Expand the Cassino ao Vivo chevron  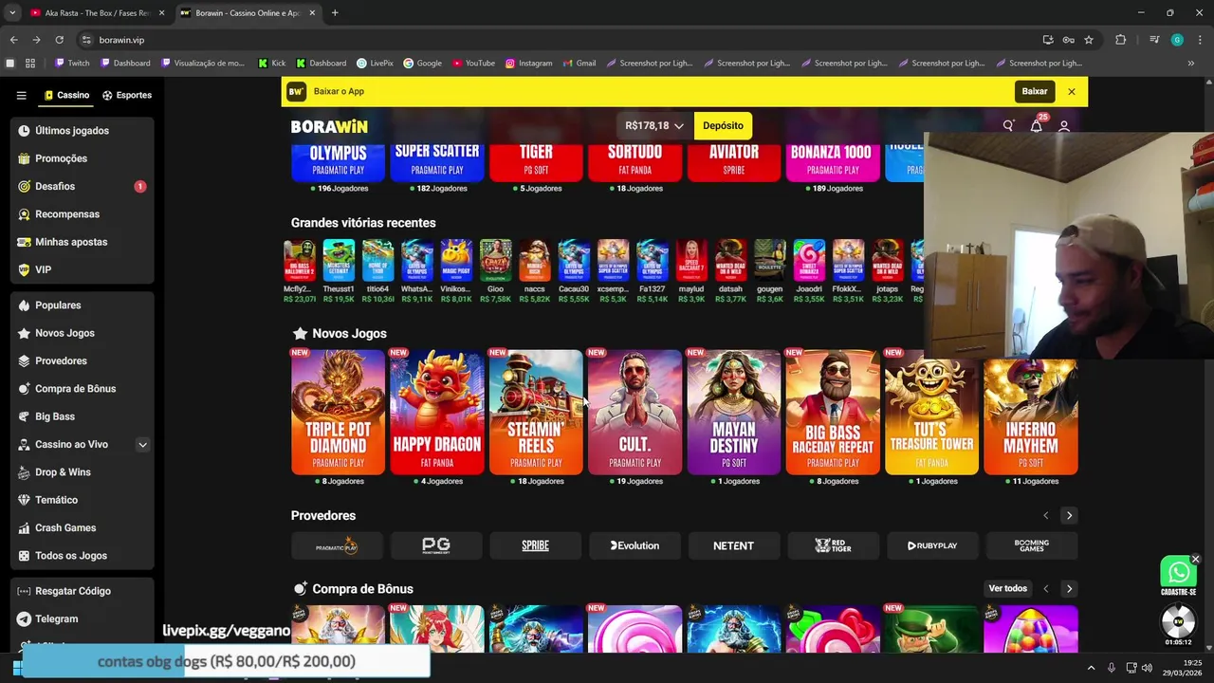click(x=142, y=444)
